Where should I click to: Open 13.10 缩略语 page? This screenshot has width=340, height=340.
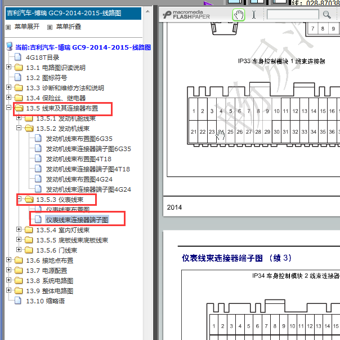(46, 301)
